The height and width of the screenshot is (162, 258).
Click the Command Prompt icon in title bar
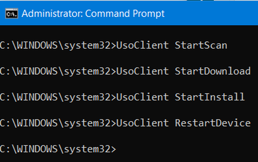[x=12, y=14]
